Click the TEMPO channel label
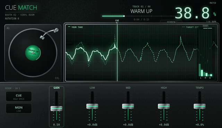This screenshot has height=128, width=222. tap(200, 88)
